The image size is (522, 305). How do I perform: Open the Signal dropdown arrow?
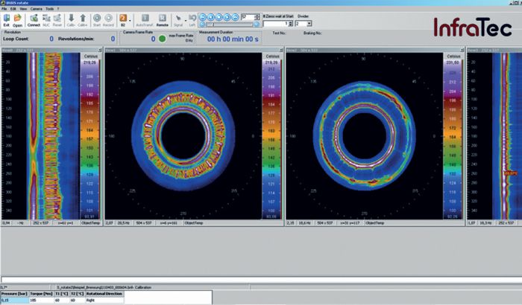pyautogui.click(x=186, y=20)
